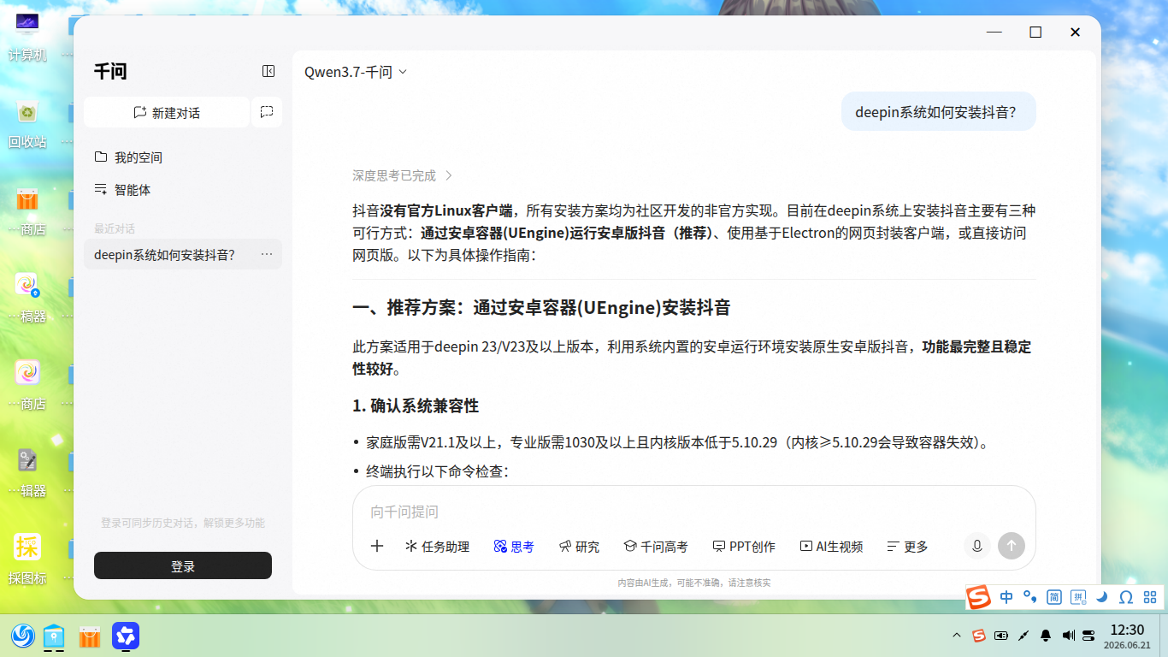Viewport: 1168px width, 657px height.
Task: Open 智能体 agents list
Action: pyautogui.click(x=122, y=190)
